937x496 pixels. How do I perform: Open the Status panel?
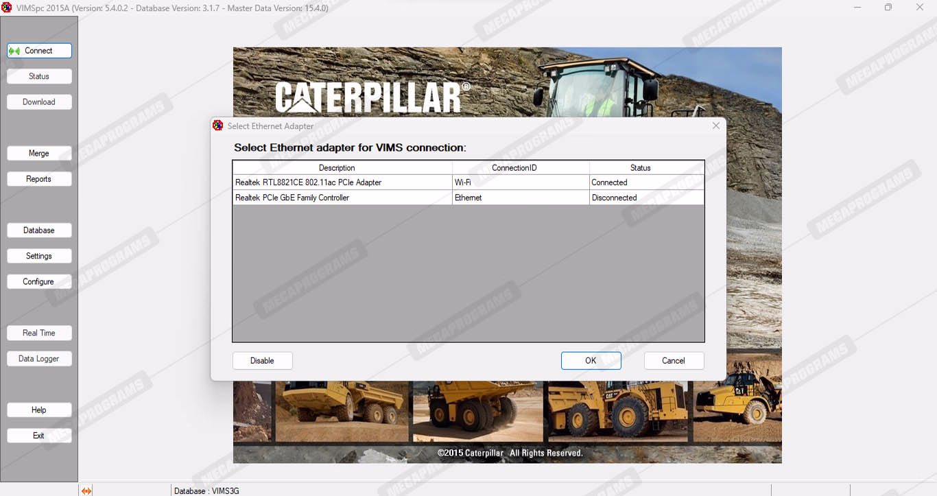point(39,76)
